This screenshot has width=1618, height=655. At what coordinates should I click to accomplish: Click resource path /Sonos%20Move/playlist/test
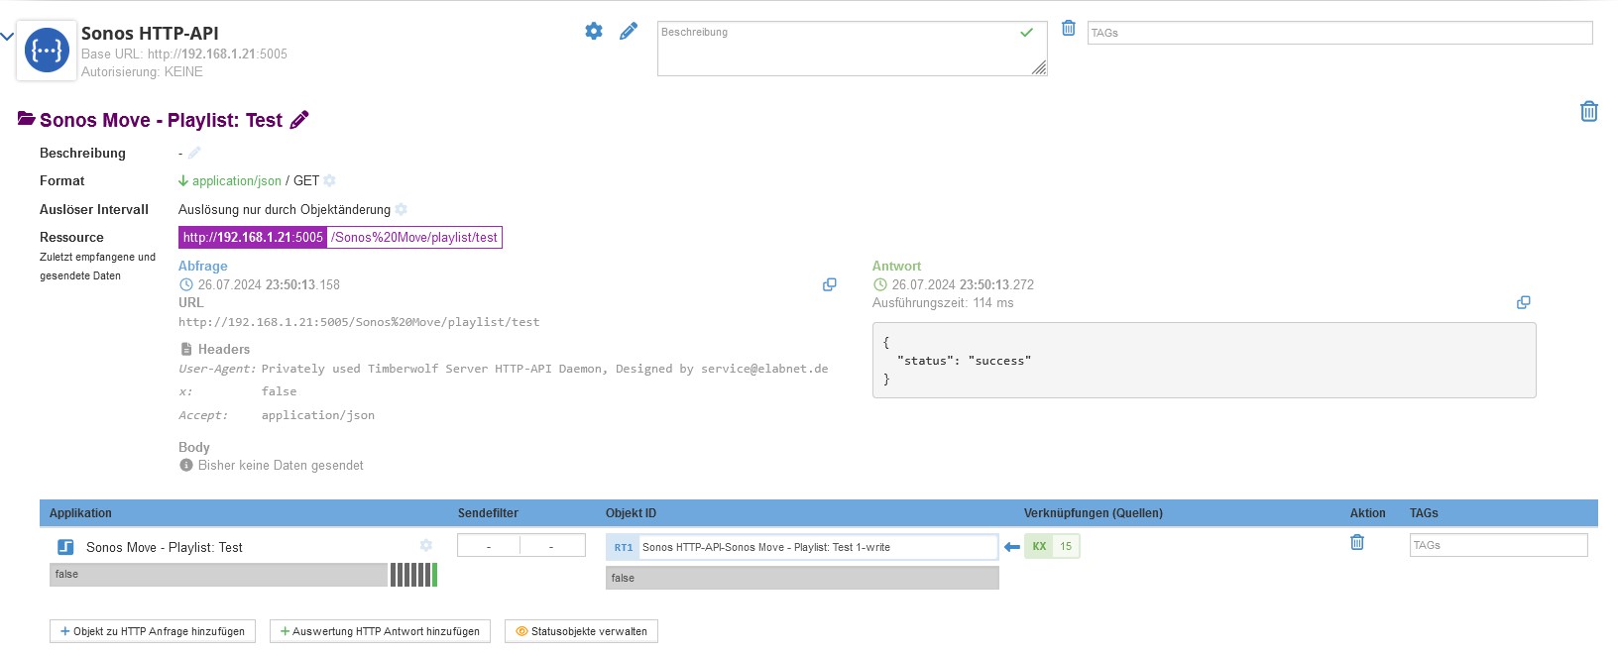[x=414, y=238]
